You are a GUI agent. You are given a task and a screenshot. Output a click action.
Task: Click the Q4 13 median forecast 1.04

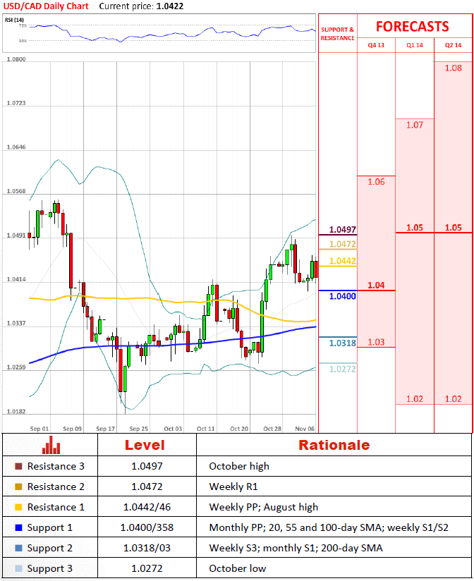(x=376, y=285)
